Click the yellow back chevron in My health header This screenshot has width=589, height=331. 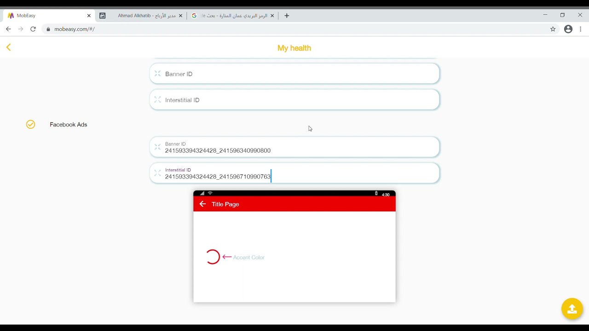[8, 47]
